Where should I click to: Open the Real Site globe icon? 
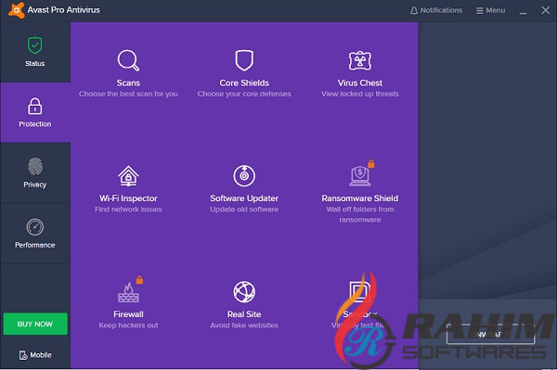click(x=244, y=292)
